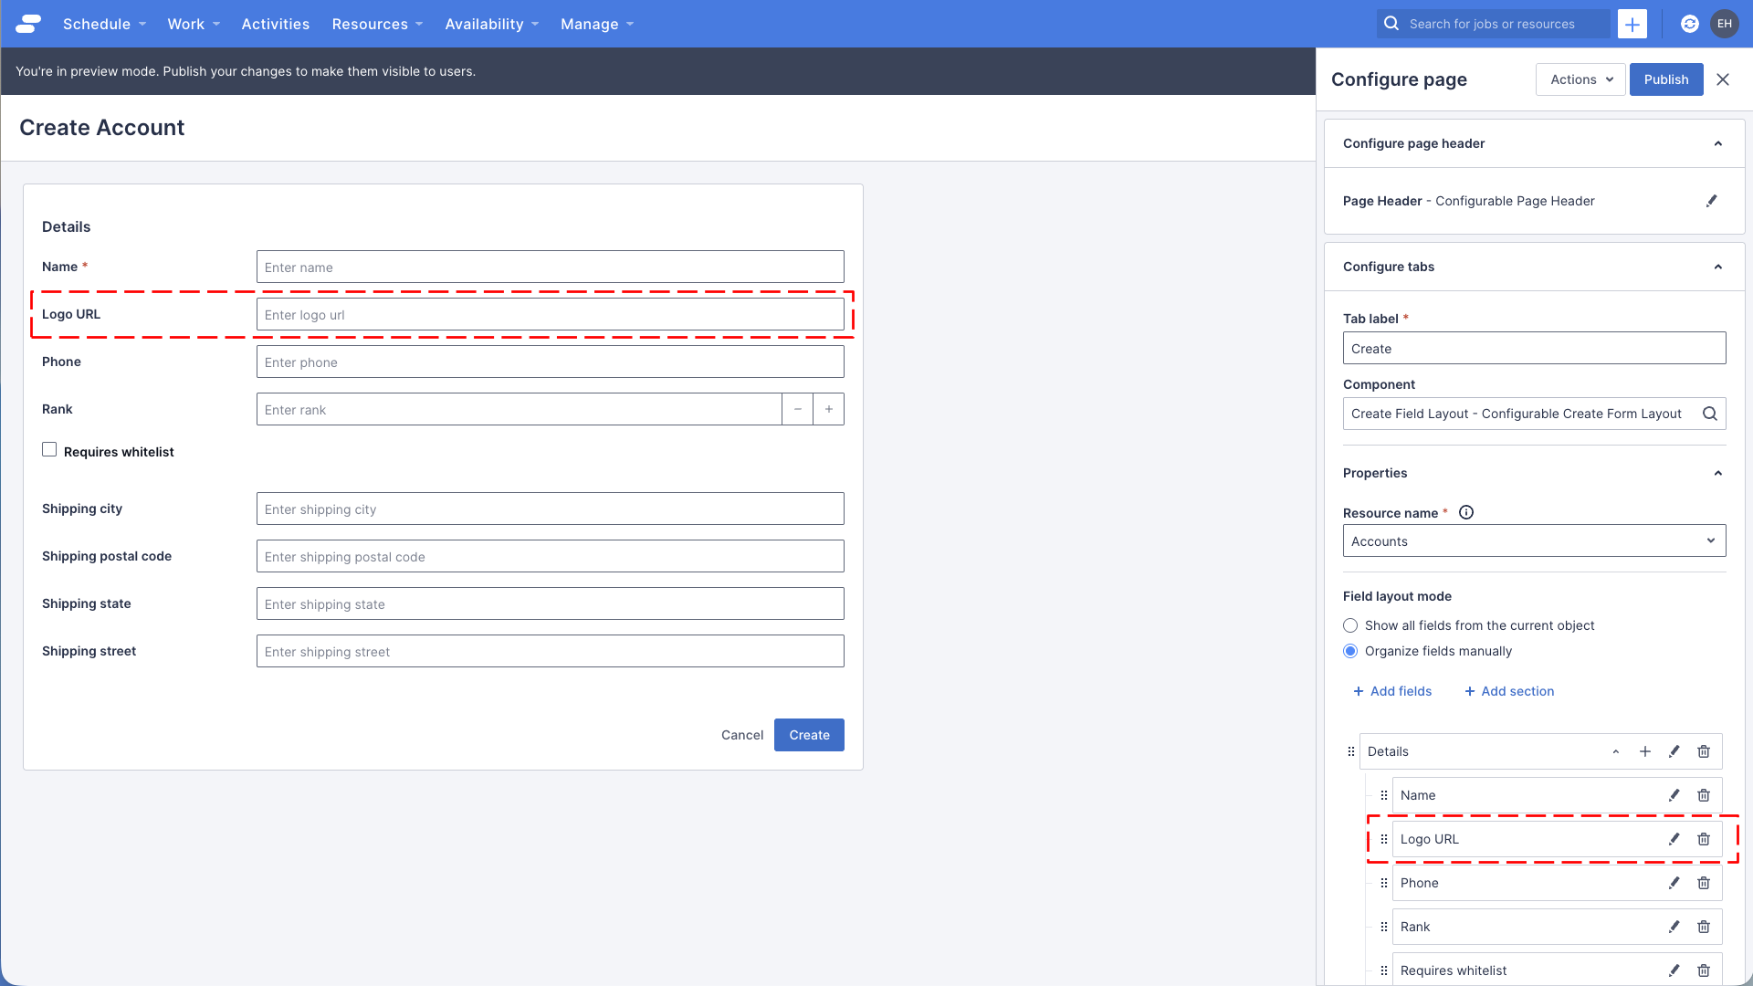Delete the Rank field using its trash icon
Image resolution: width=1753 pixels, height=986 pixels.
[1704, 927]
